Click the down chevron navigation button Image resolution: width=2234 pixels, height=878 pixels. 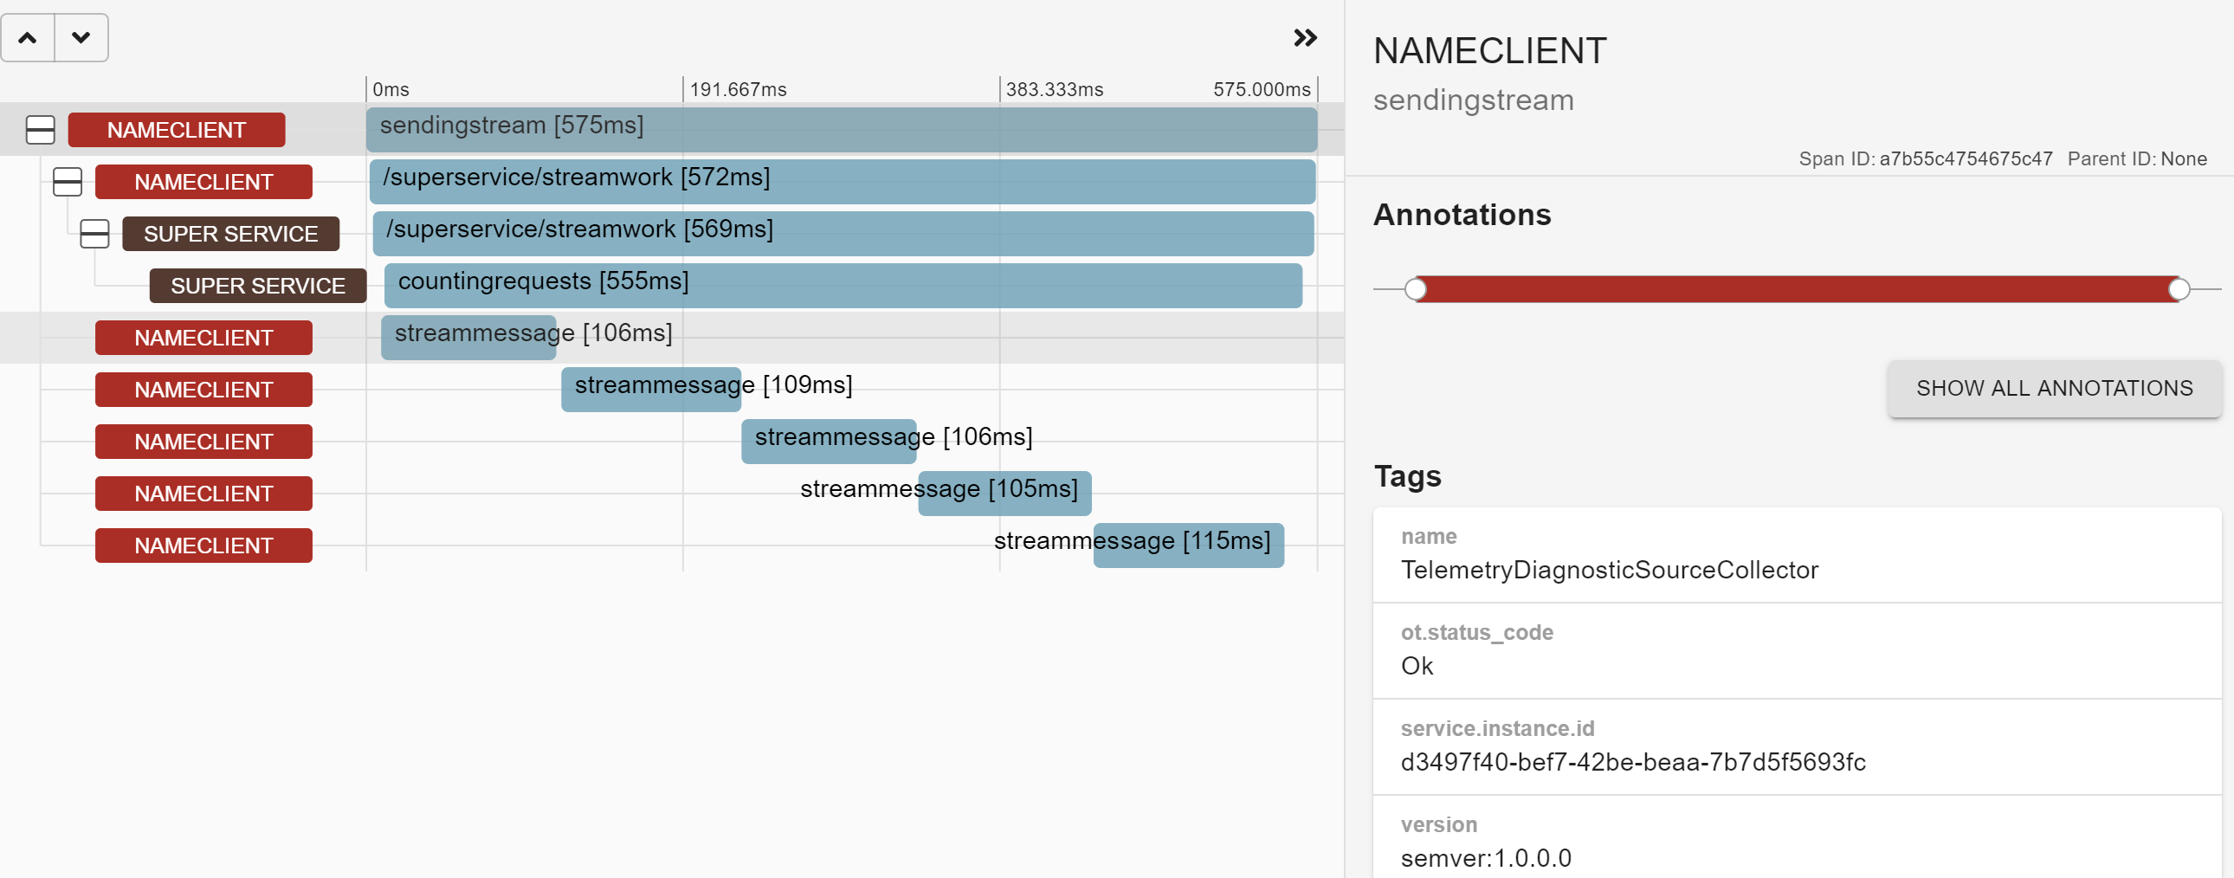click(81, 38)
